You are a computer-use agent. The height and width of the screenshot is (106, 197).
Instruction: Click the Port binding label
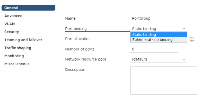pyautogui.click(x=76, y=29)
